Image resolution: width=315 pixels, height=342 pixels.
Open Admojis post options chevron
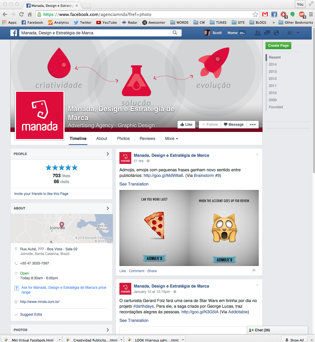click(x=257, y=154)
